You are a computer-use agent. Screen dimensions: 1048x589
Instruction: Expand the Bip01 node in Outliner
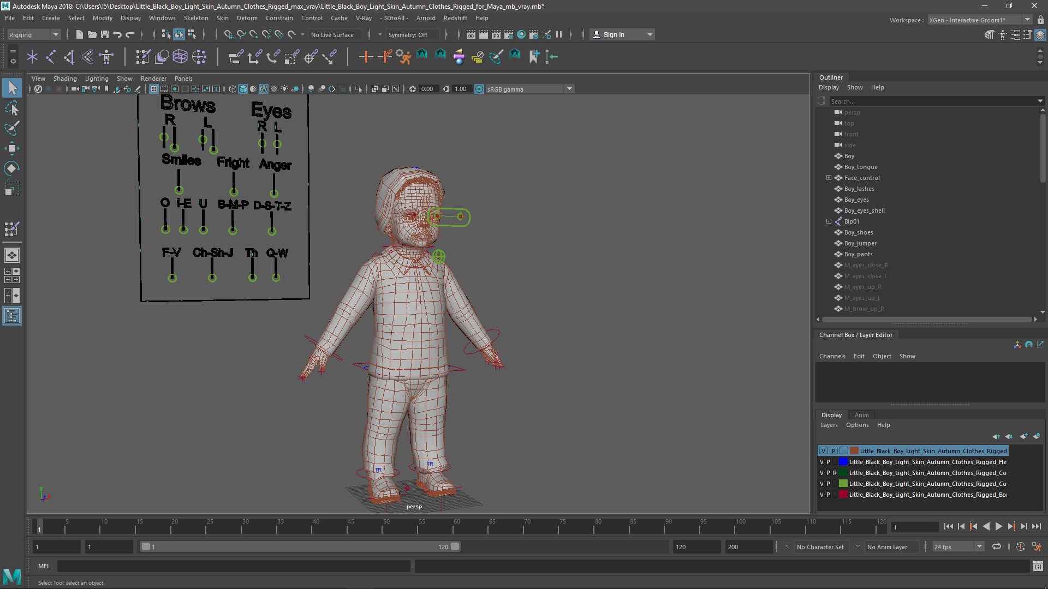tap(829, 221)
